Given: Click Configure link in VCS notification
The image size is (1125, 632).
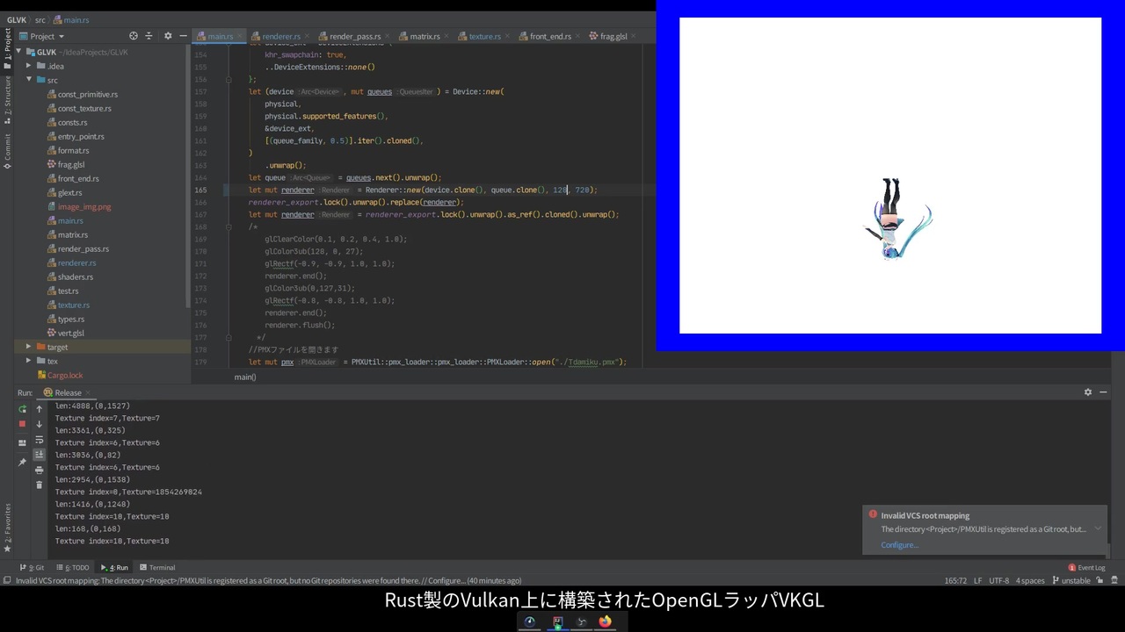Looking at the screenshot, I should click(899, 545).
